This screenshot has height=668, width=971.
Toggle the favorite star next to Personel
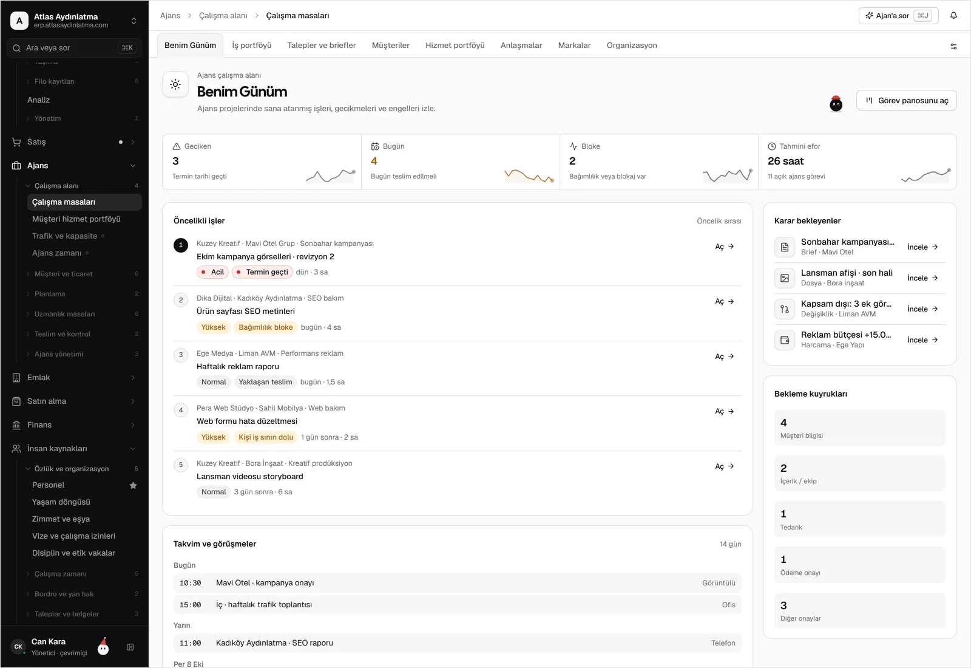tap(133, 485)
